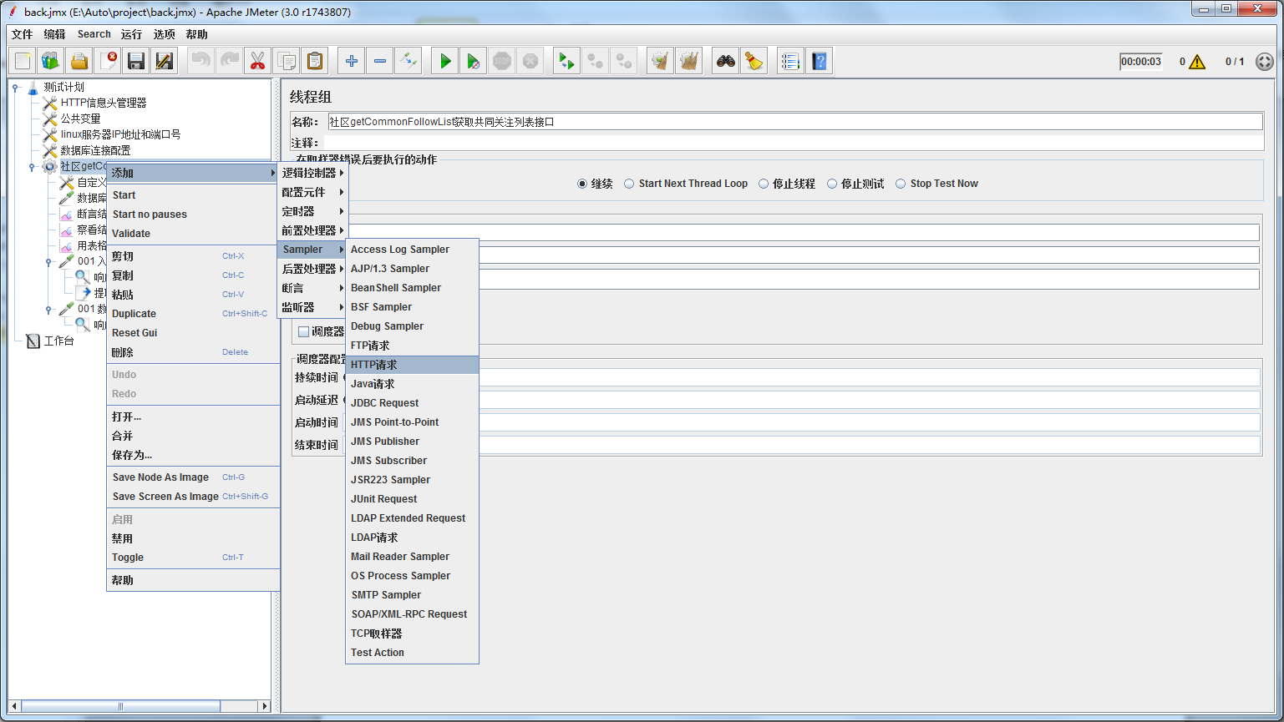Click the Toggle enable/disable toolbar icon
This screenshot has width=1284, height=722.
click(x=409, y=61)
